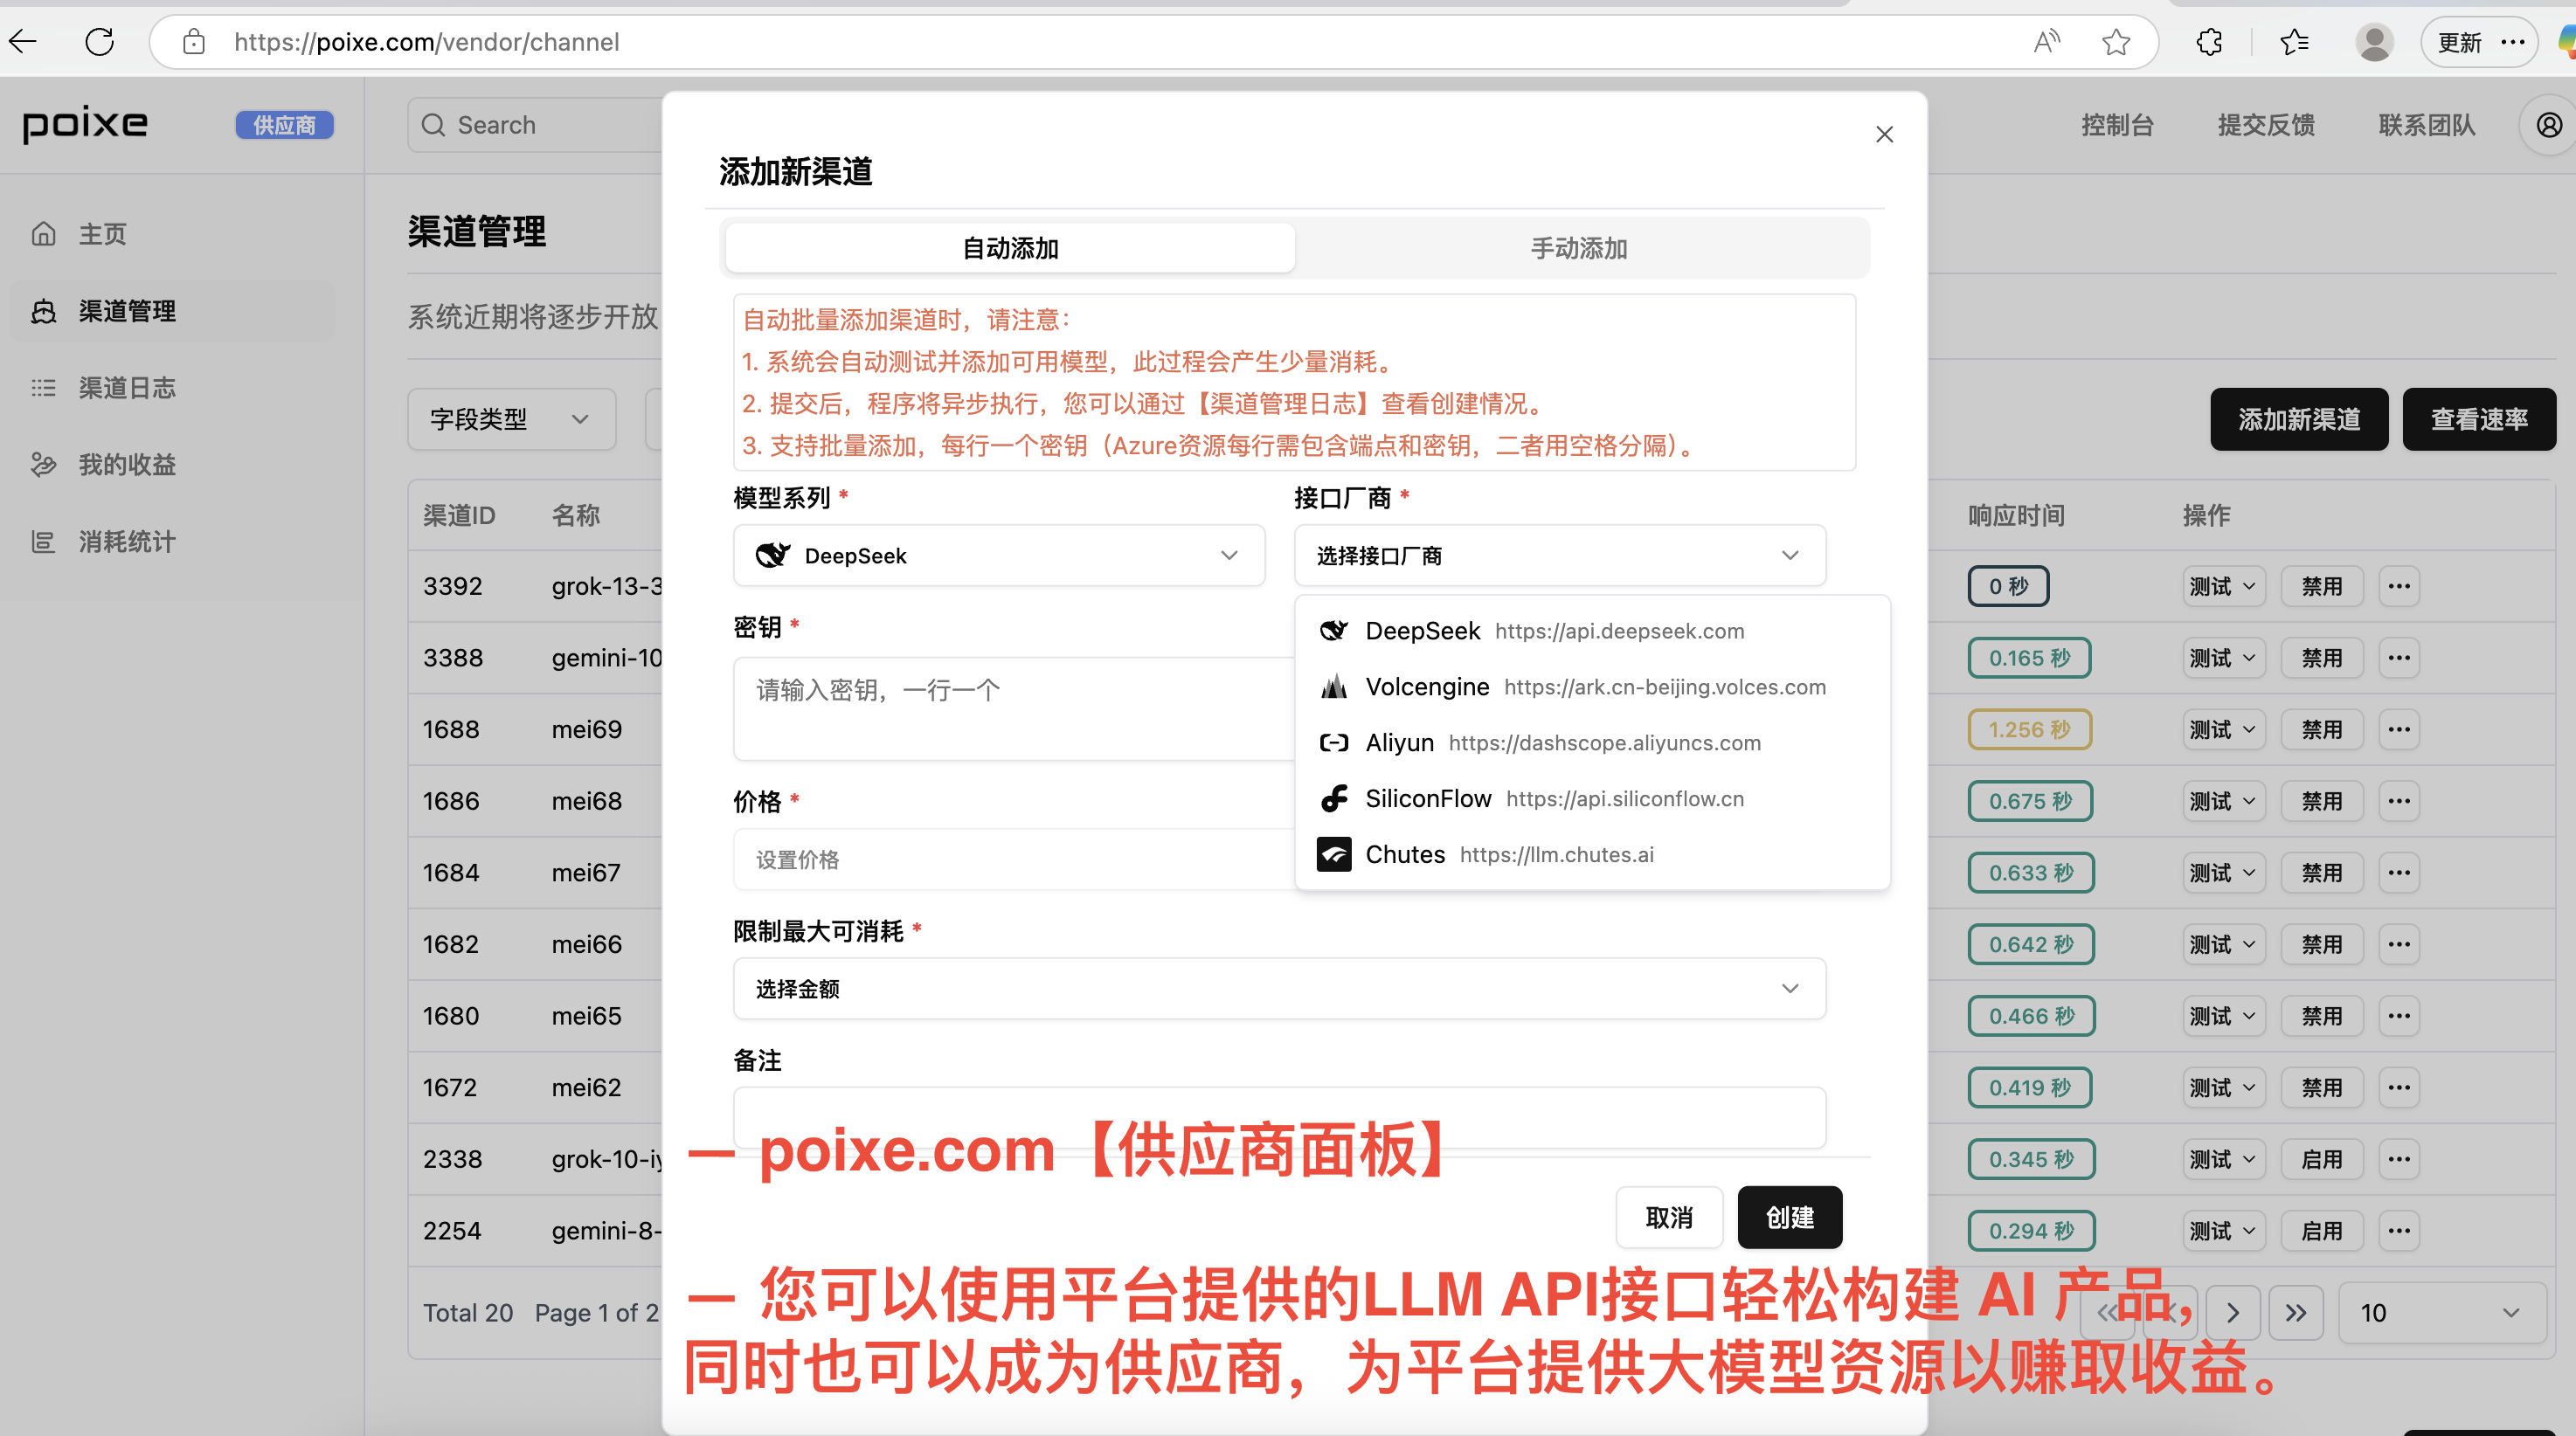Open the 选择接口厂商 dropdown

click(x=1559, y=556)
